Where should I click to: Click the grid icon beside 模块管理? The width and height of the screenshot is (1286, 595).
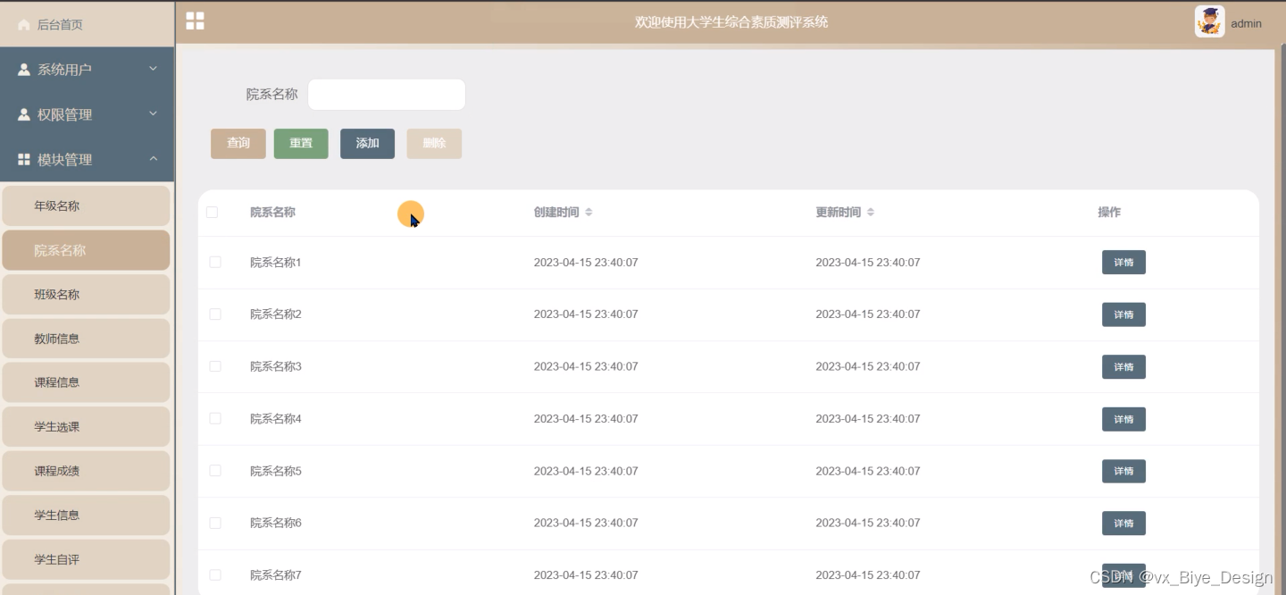point(24,159)
